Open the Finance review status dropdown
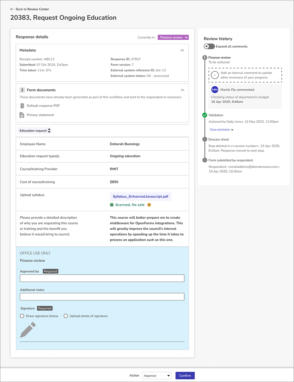The height and width of the screenshot is (382, 294). point(173,37)
